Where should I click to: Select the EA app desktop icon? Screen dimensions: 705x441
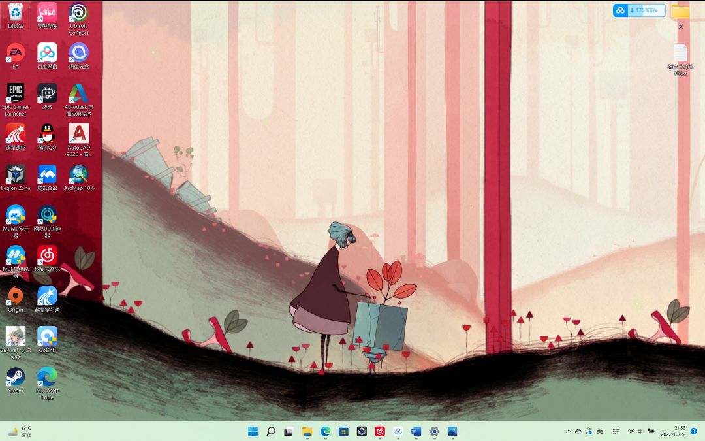[x=16, y=56]
